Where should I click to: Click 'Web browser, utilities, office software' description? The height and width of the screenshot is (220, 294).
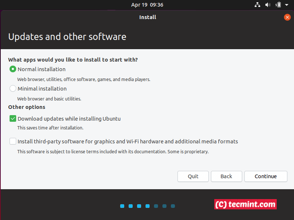[x=84, y=79]
